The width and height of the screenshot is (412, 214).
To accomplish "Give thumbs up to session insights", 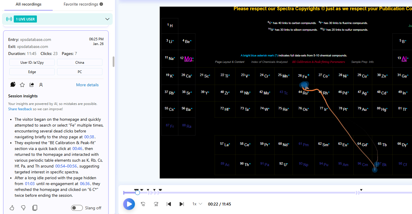I will click(12, 208).
